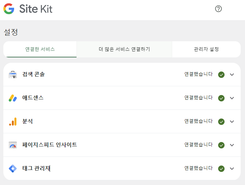Click the Google G logo

[x=9, y=9]
